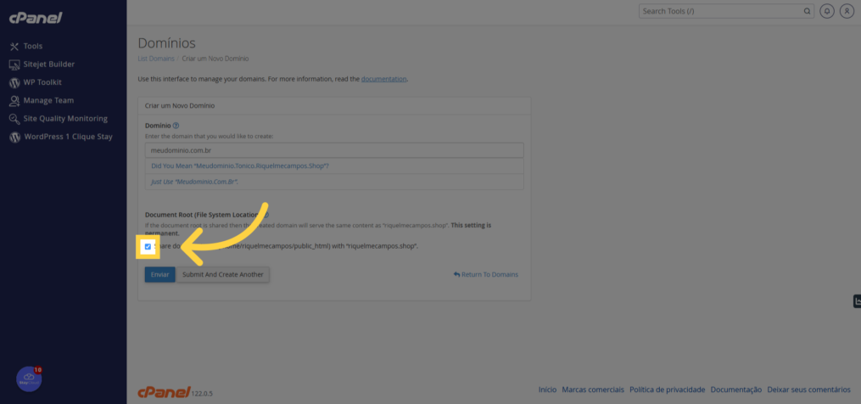The image size is (861, 404).
Task: Click the Enviar button
Action: (x=159, y=274)
